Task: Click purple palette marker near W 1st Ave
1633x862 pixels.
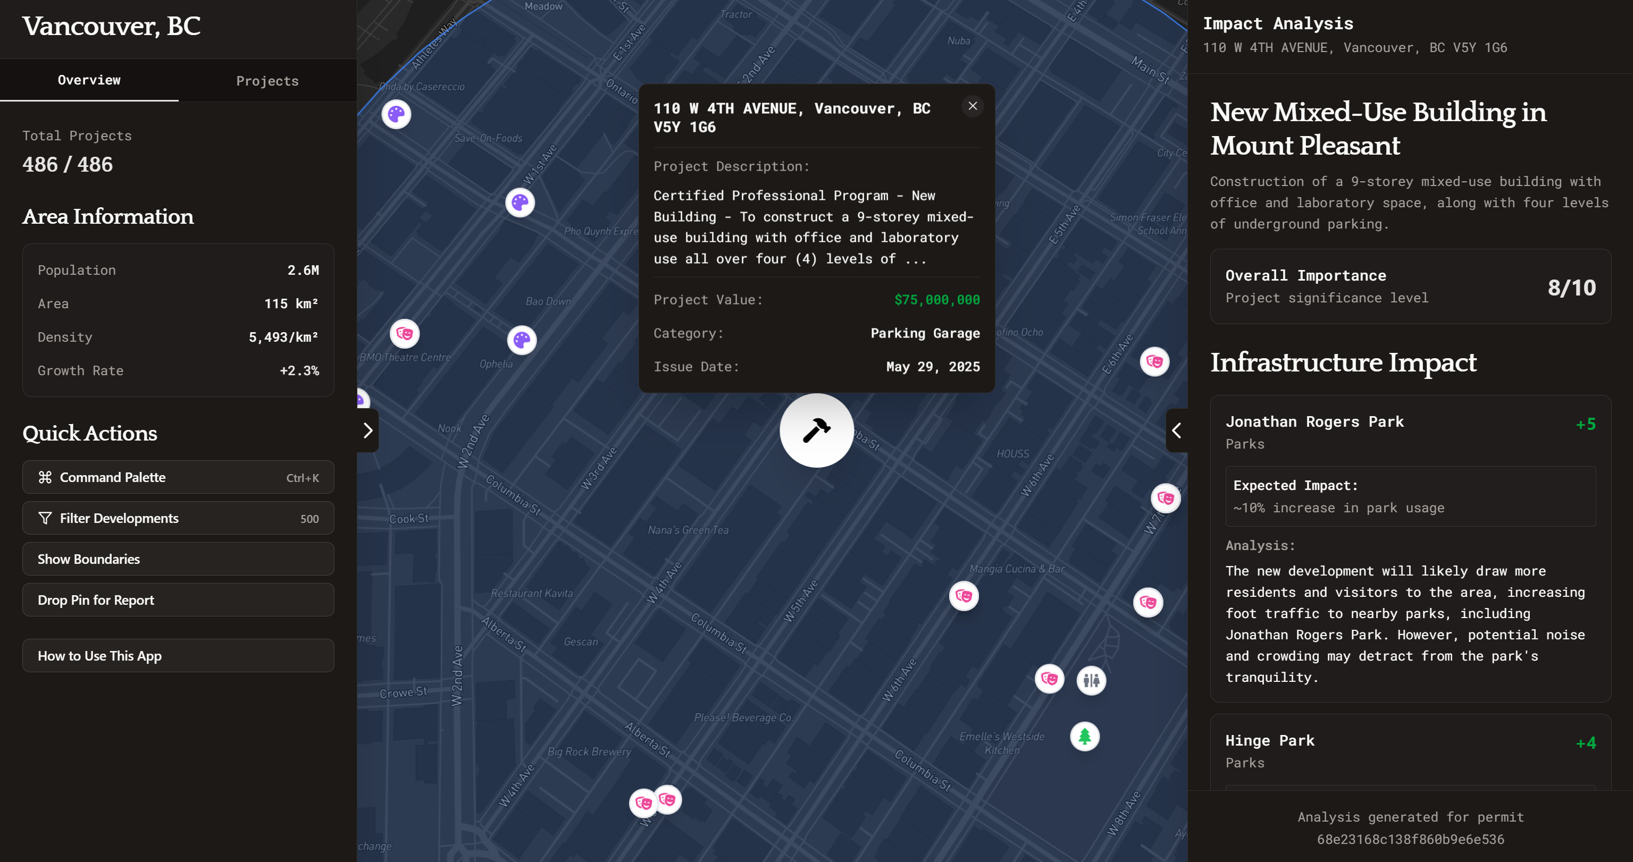Action: 520,202
